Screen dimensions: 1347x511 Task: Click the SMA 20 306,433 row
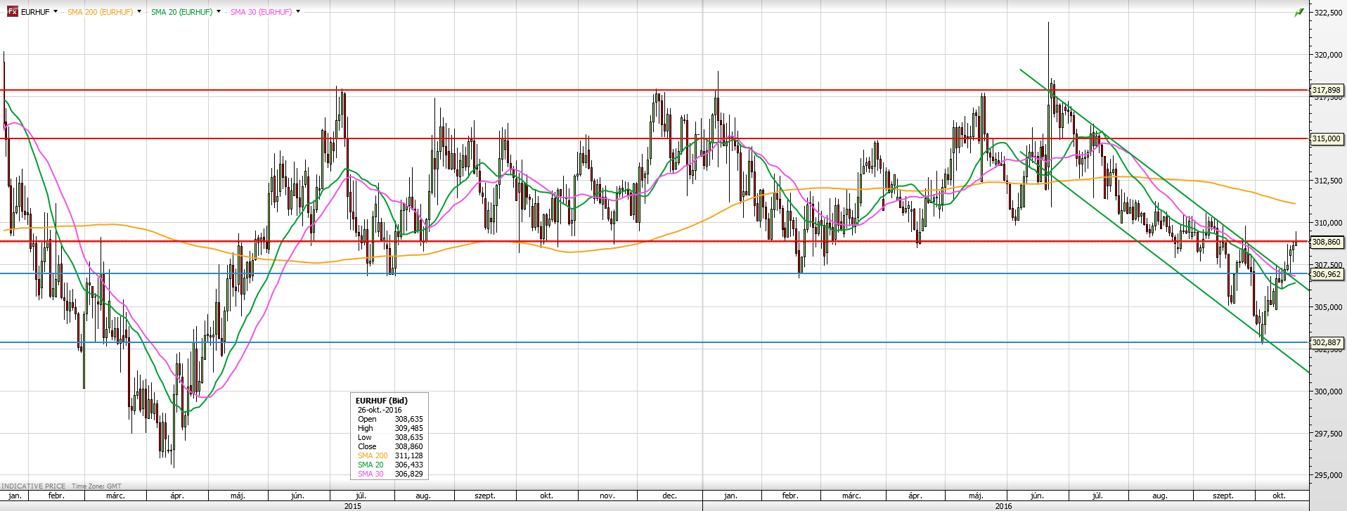pos(390,465)
